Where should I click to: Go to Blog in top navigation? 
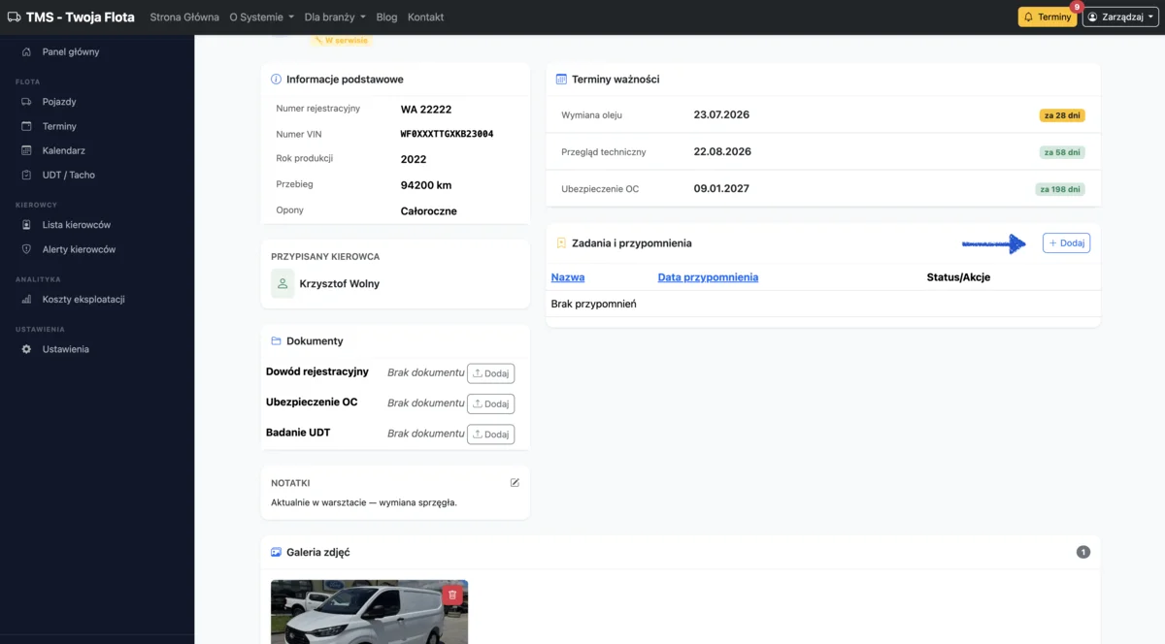pos(386,17)
